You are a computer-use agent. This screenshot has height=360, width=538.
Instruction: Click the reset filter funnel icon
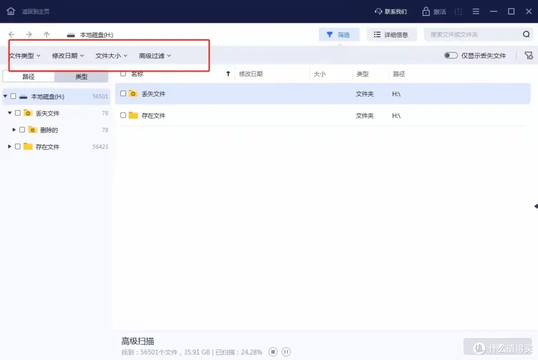(529, 55)
